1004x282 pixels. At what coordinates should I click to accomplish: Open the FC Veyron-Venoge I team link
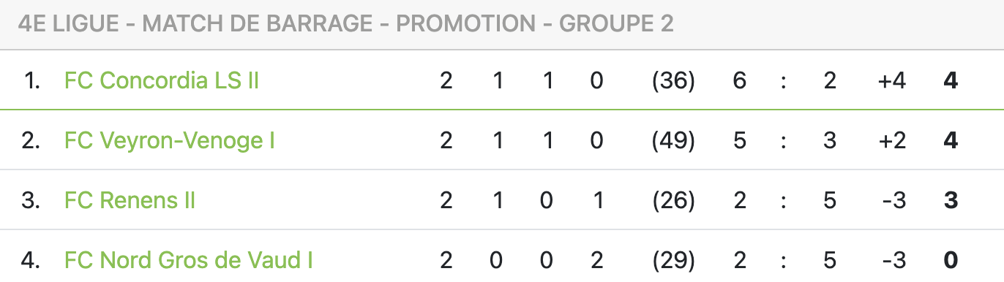coord(170,140)
